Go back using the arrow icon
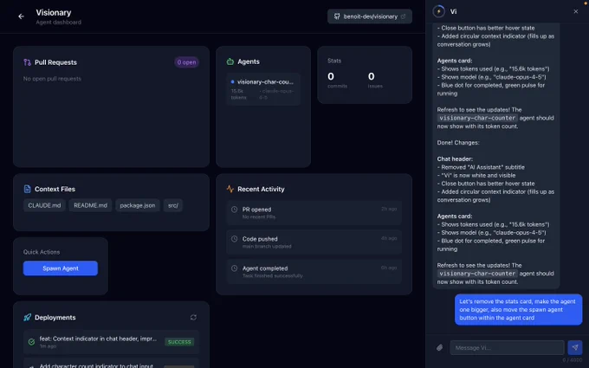This screenshot has height=368, width=589. (x=21, y=16)
